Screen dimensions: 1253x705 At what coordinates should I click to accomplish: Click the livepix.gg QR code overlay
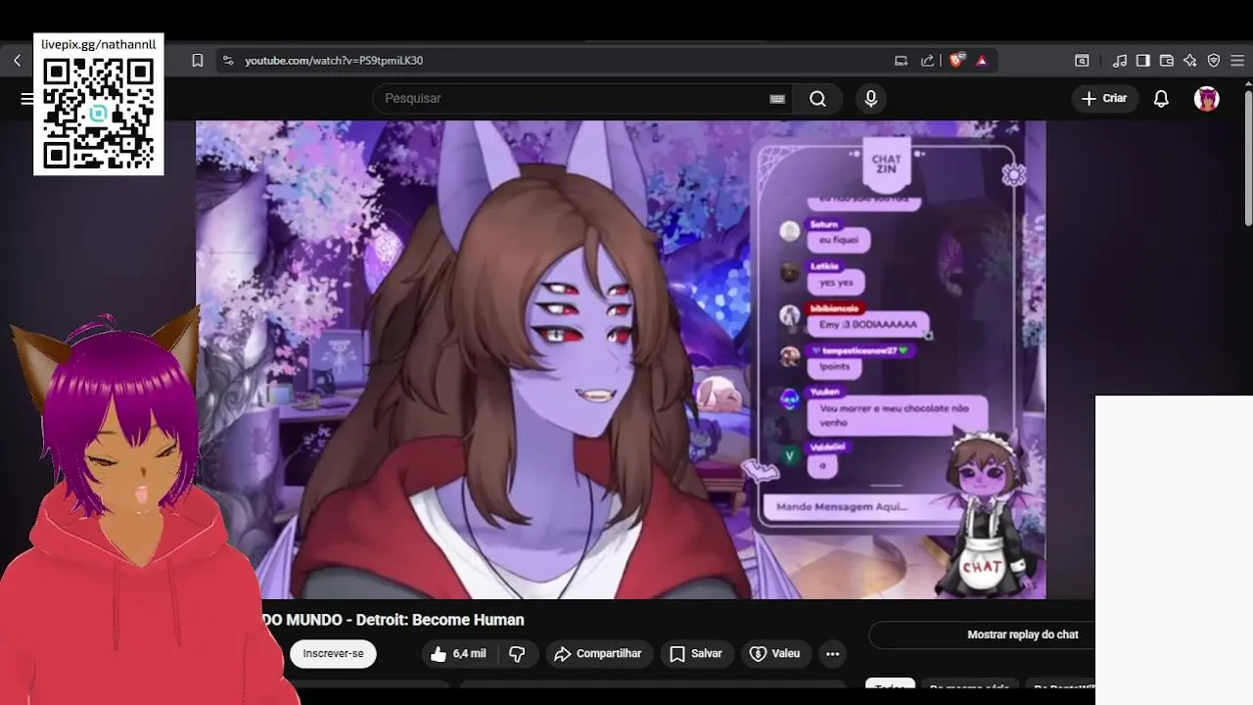(x=99, y=113)
